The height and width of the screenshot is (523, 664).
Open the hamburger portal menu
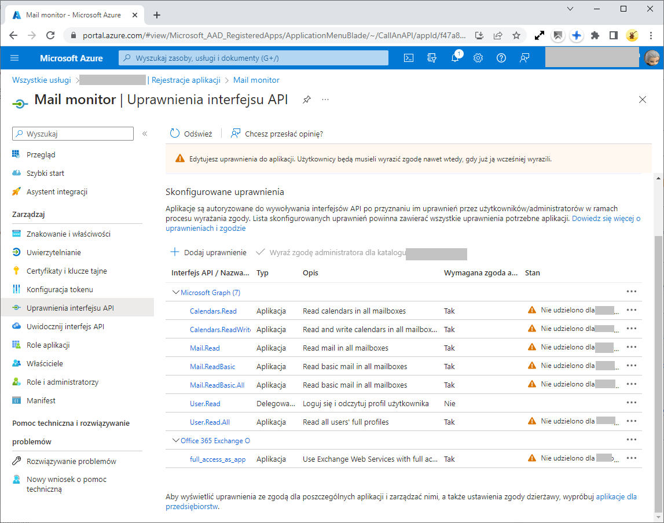point(15,58)
